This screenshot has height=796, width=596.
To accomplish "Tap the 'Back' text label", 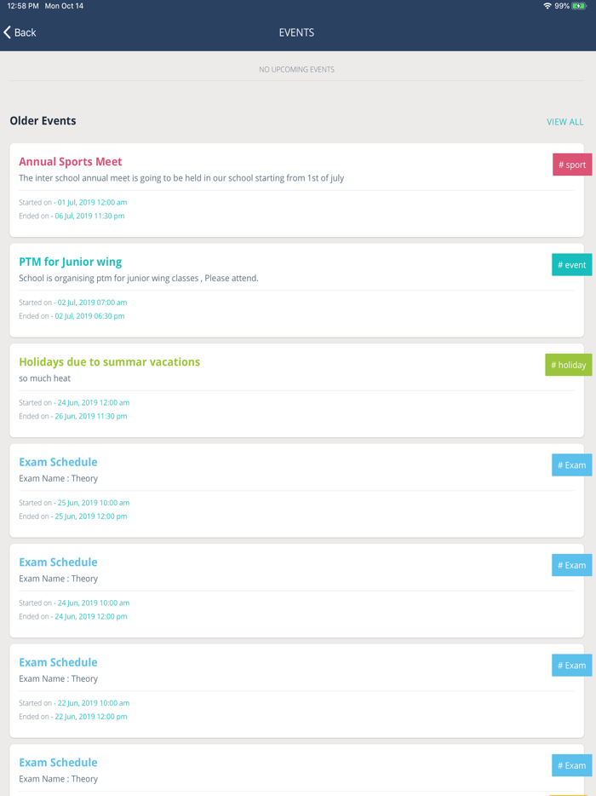I will pos(24,32).
